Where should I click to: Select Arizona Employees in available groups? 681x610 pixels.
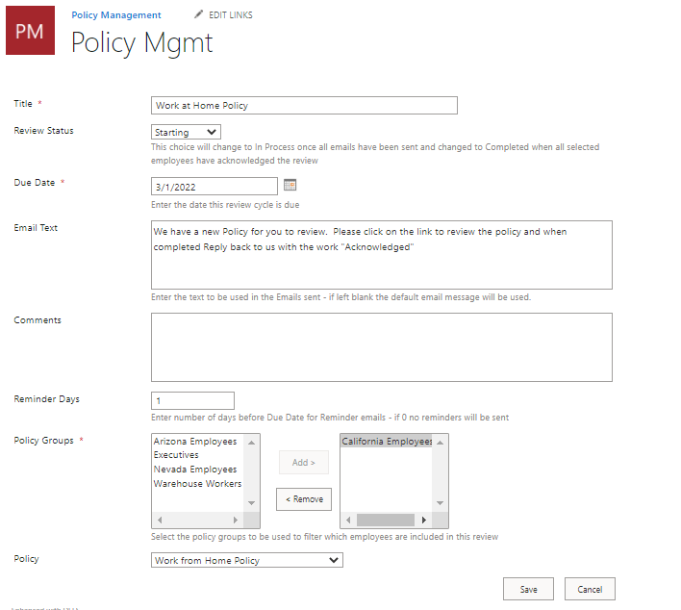tap(195, 442)
